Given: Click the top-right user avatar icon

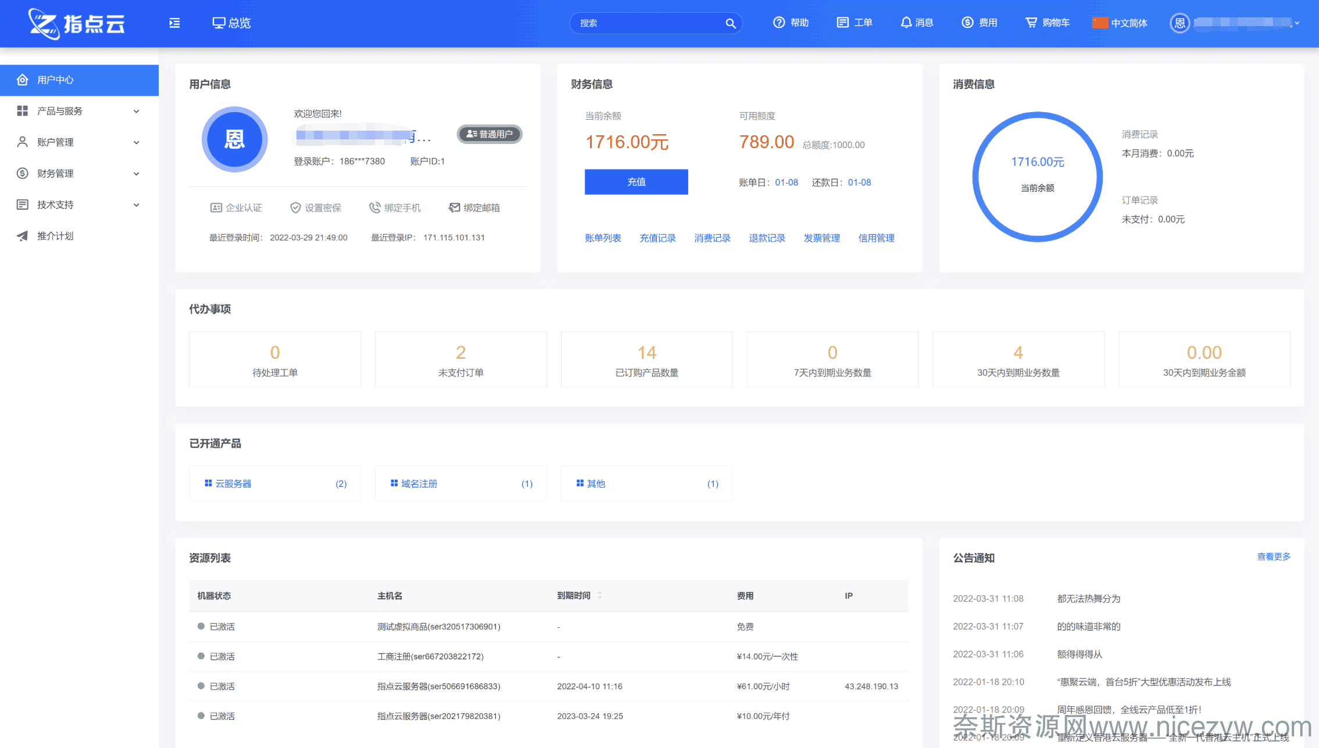Looking at the screenshot, I should 1179,23.
